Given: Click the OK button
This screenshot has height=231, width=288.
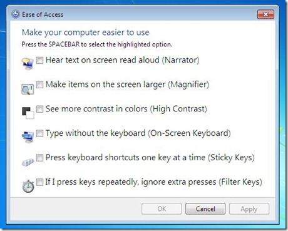Looking at the screenshot, I should pyautogui.click(x=162, y=208).
